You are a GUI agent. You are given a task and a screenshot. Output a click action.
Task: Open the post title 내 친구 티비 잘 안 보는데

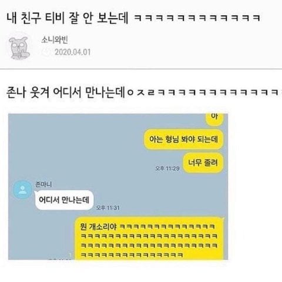[x=68, y=18]
